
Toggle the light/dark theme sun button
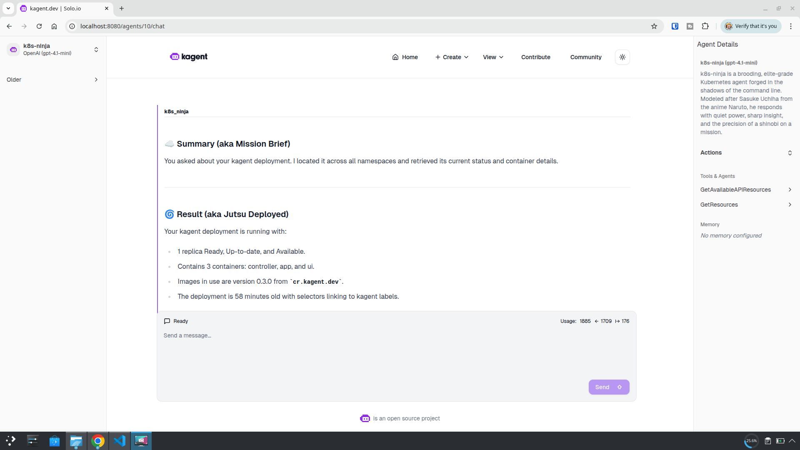click(x=622, y=57)
